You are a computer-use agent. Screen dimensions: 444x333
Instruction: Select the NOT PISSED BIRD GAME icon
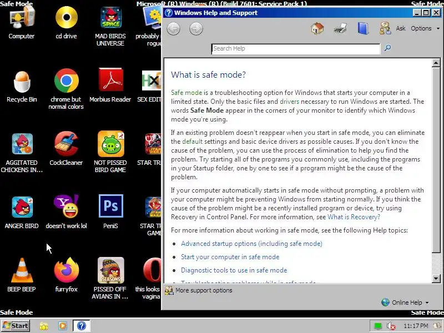110,152
